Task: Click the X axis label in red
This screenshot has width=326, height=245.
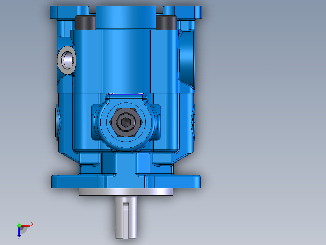Action: (x=32, y=224)
